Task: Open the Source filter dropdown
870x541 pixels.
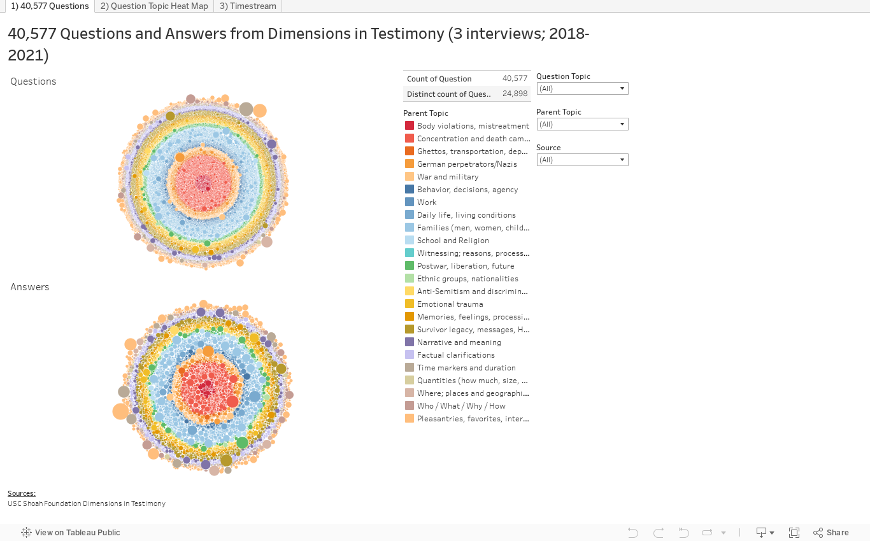Action: [x=582, y=160]
